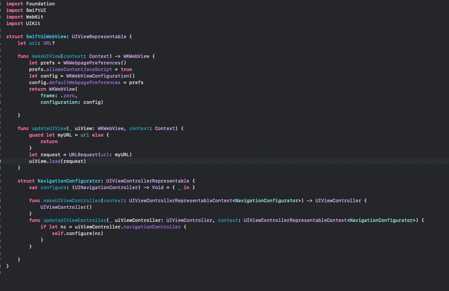
Task: Click the Foundation import statement
Action: [x=40, y=4]
